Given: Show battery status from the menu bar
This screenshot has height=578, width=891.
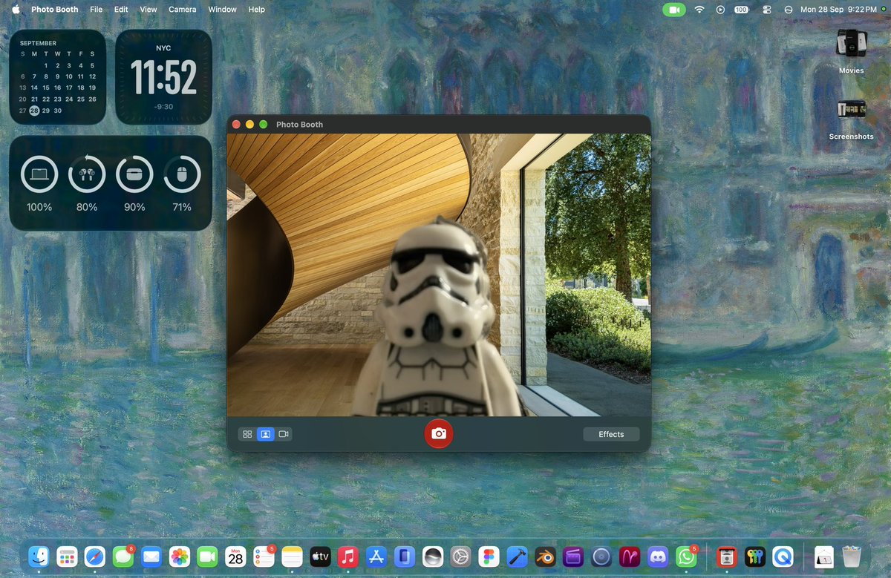Looking at the screenshot, I should click(x=741, y=10).
